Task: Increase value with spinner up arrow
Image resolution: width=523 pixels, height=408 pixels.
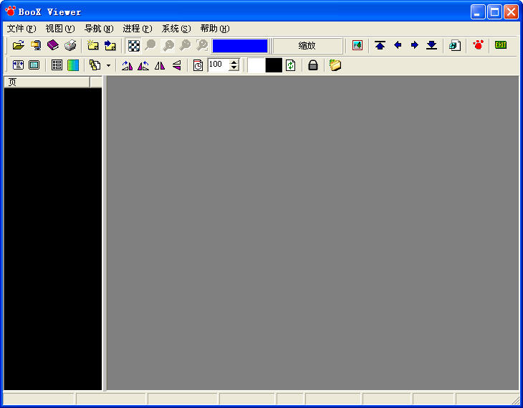Action: [x=234, y=62]
